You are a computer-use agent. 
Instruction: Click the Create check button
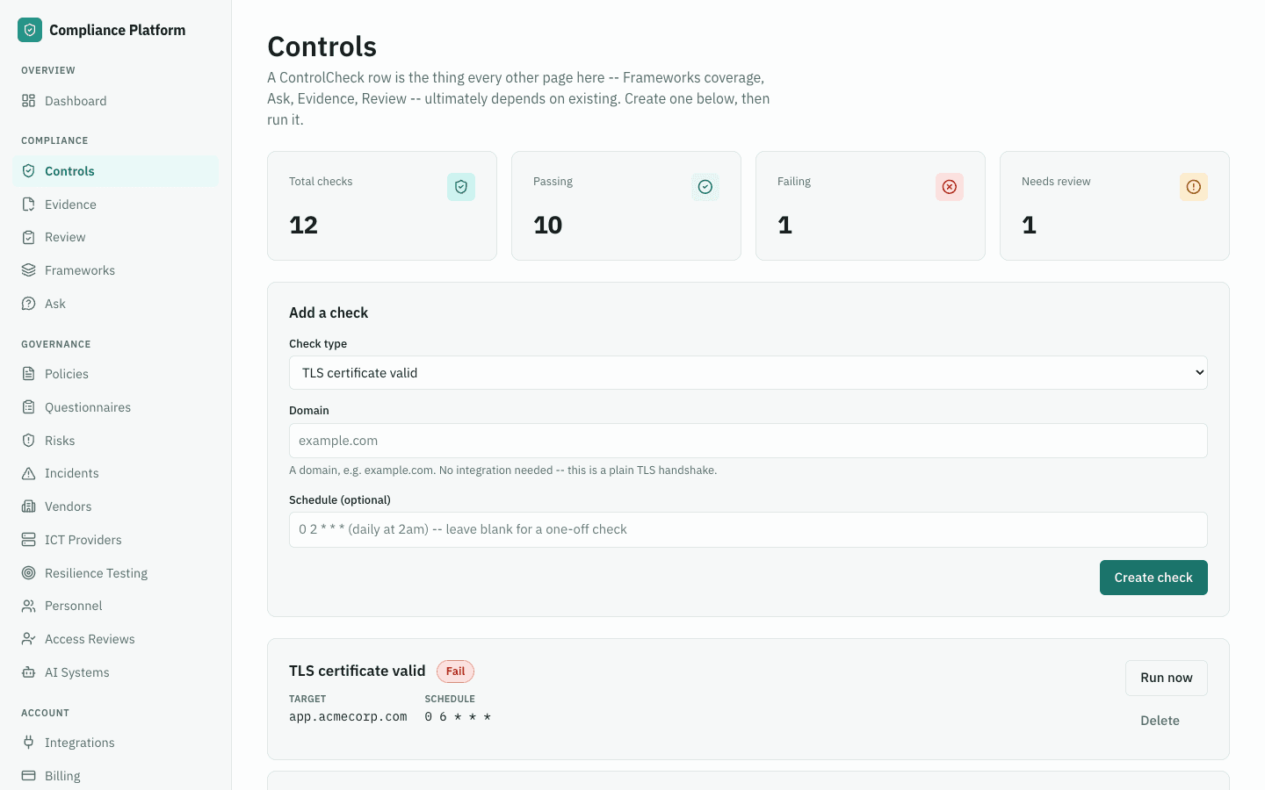coord(1153,578)
